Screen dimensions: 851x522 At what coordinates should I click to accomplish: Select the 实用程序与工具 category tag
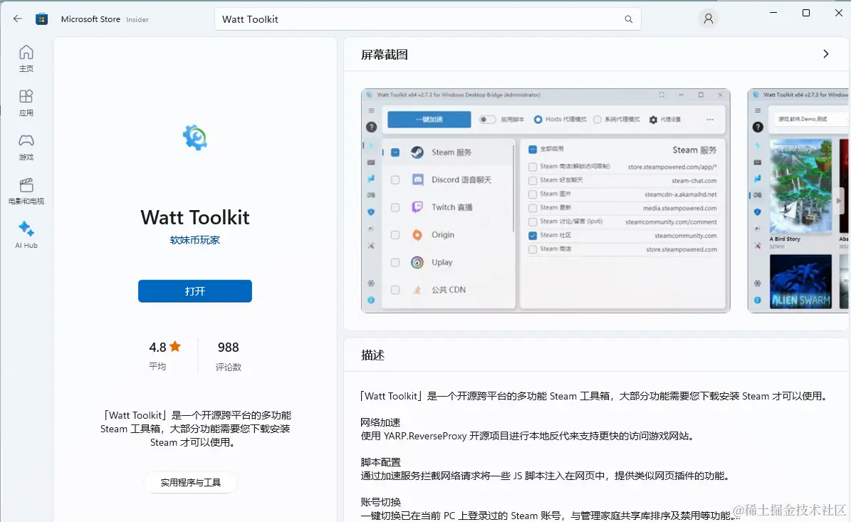point(191,482)
